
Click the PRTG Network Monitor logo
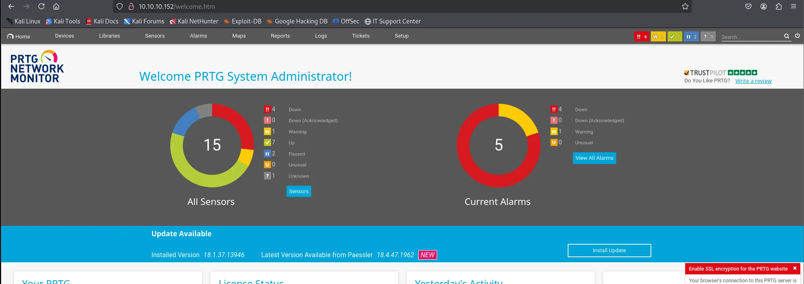[37, 67]
